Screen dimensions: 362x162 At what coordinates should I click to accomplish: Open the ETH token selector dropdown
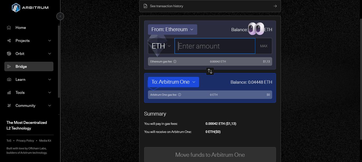coord(161,46)
